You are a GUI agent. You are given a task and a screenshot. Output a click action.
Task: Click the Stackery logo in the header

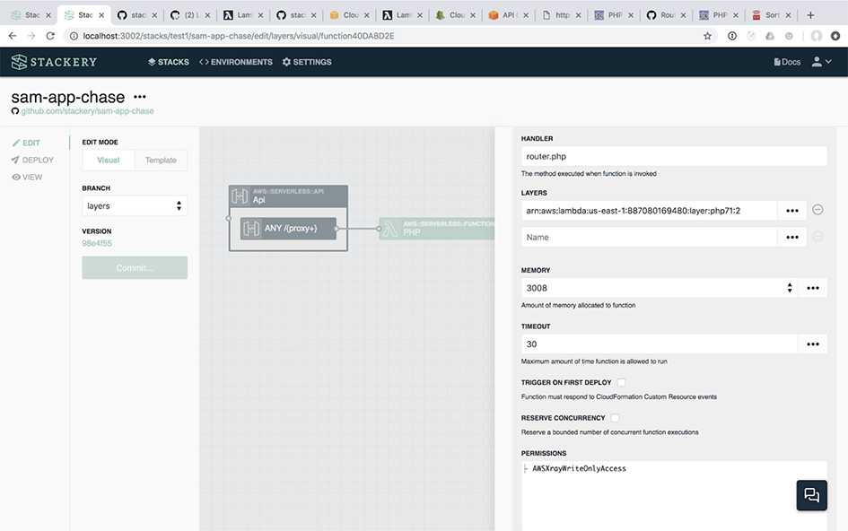click(x=54, y=62)
